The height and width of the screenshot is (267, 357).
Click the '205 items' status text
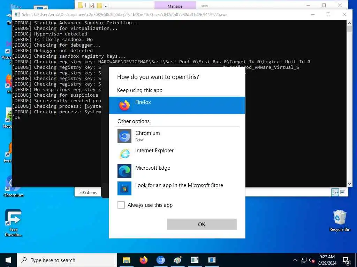[88, 193]
